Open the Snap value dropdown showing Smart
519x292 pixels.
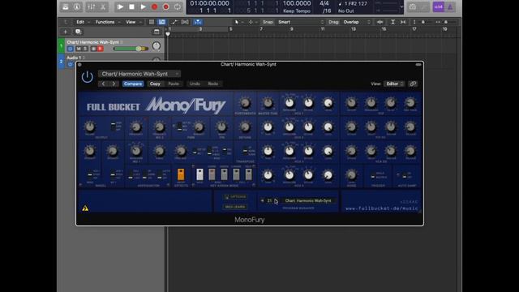(301, 22)
